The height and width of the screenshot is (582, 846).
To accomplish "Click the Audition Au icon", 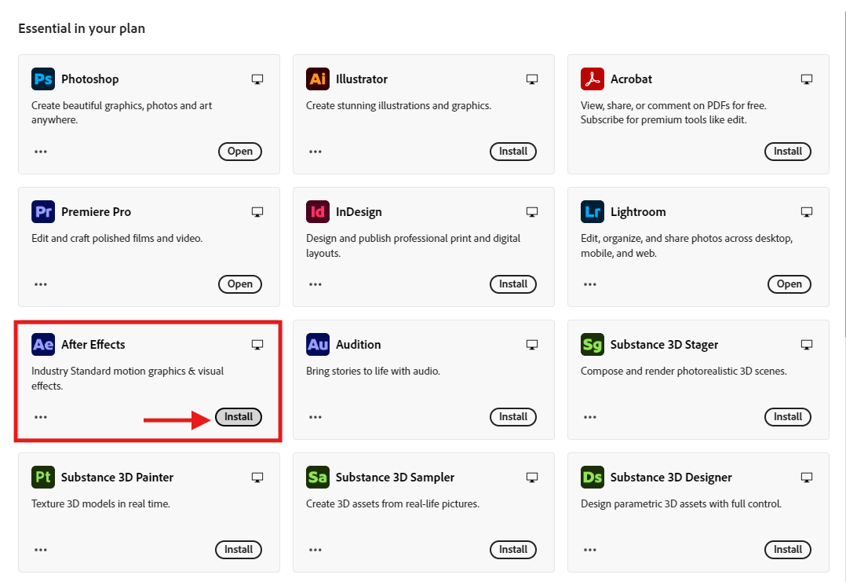I will [x=318, y=345].
